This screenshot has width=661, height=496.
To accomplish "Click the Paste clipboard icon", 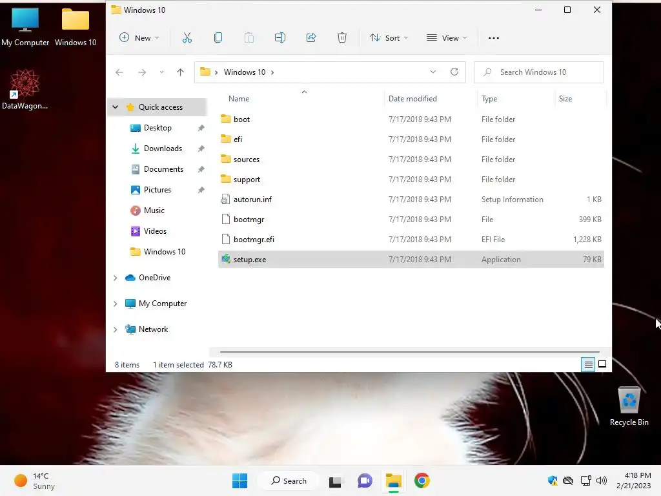I will pos(249,38).
